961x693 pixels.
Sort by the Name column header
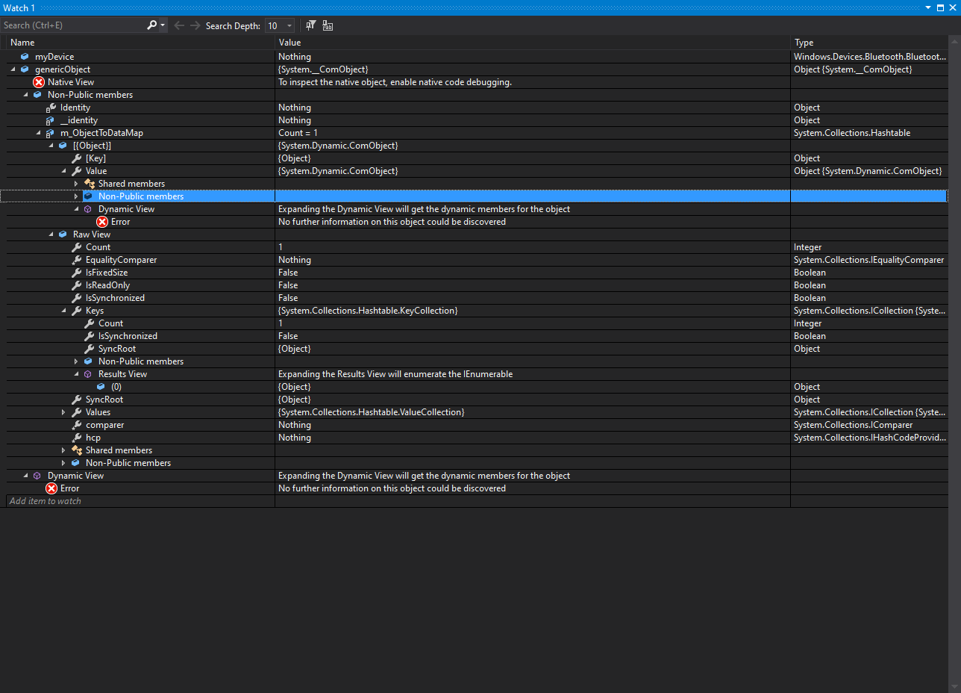(x=22, y=43)
